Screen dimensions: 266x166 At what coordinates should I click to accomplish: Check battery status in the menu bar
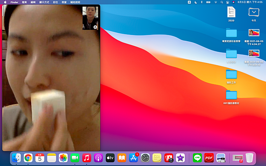pyautogui.click(x=208, y=2)
